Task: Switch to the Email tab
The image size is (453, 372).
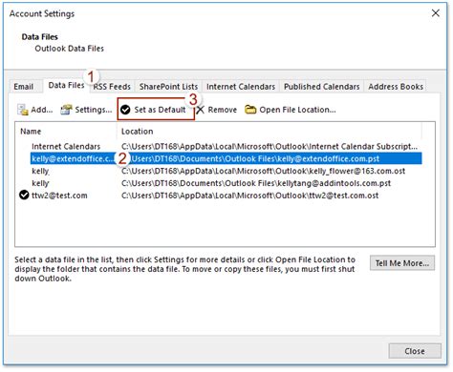Action: pos(24,87)
